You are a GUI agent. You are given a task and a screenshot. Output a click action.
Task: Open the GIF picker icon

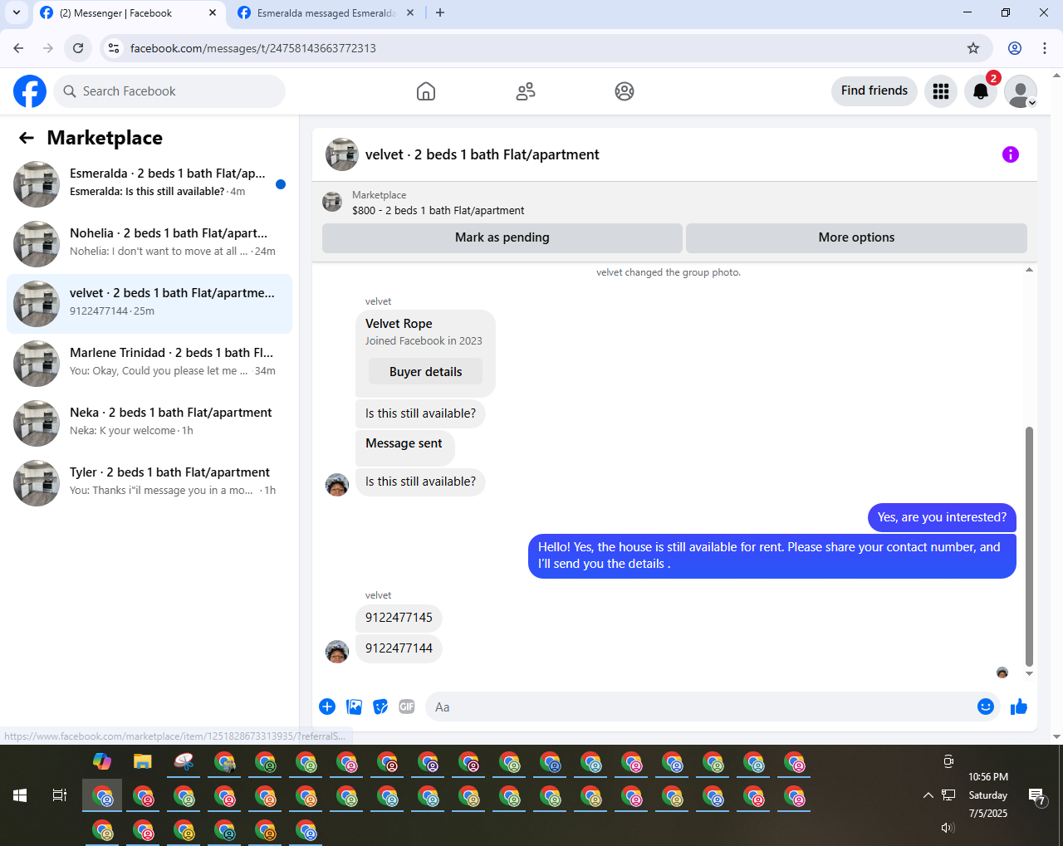pos(407,707)
